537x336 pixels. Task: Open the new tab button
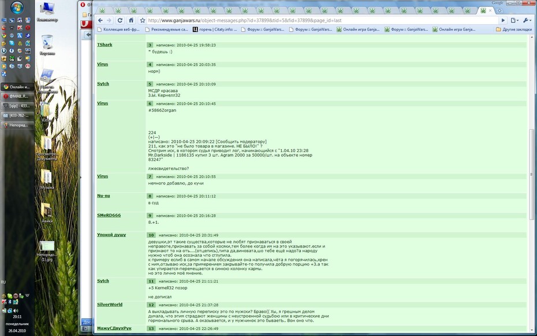(x=499, y=10)
